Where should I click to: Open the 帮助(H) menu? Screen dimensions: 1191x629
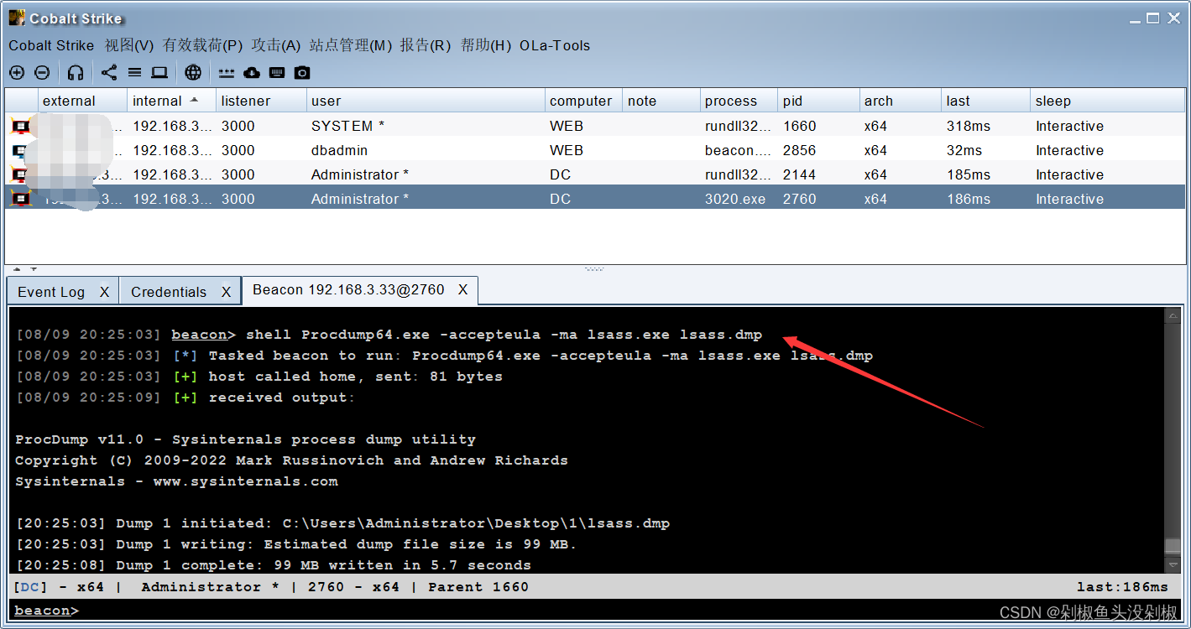[x=486, y=45]
